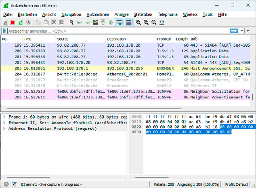The height and width of the screenshot is (188, 256).
Task: Go back in packet history arrow
Action: tap(79, 22)
